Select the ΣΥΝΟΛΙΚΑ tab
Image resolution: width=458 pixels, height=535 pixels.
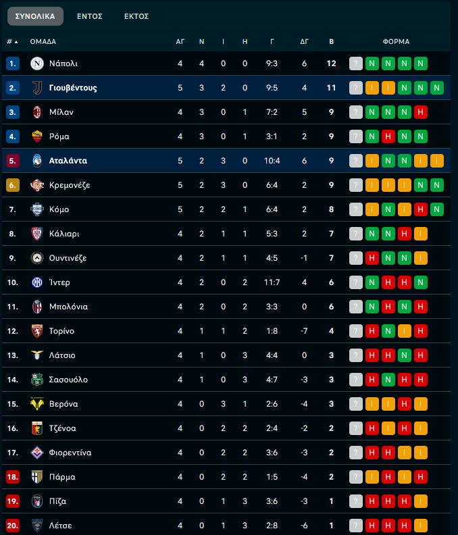coord(35,16)
